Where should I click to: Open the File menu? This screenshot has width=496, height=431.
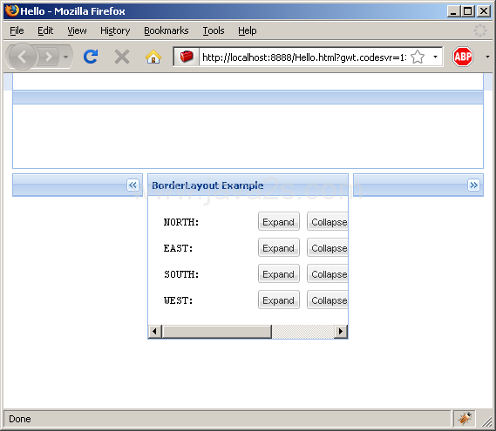[17, 30]
